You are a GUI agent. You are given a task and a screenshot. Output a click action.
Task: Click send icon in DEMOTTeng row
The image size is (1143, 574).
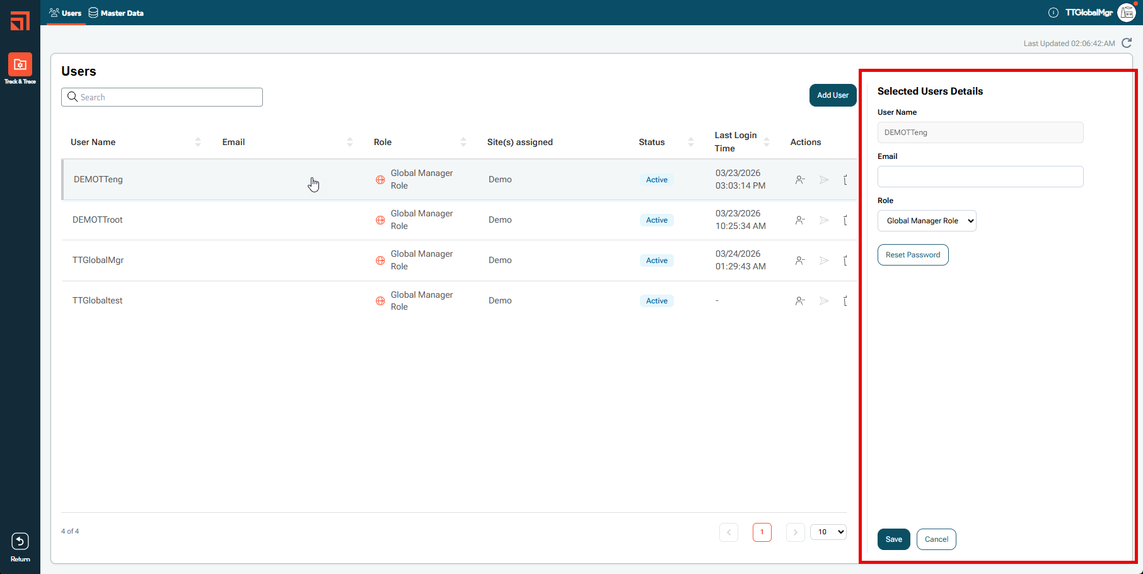pos(824,180)
